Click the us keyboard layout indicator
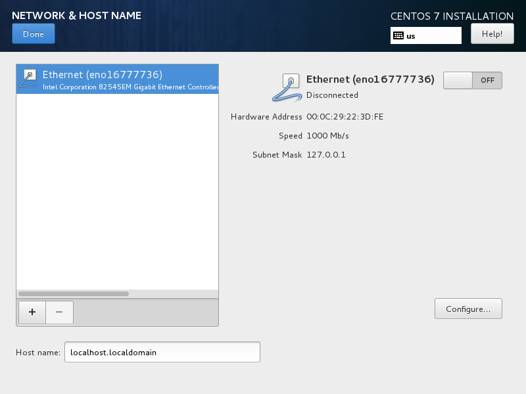This screenshot has width=526, height=394. click(425, 35)
